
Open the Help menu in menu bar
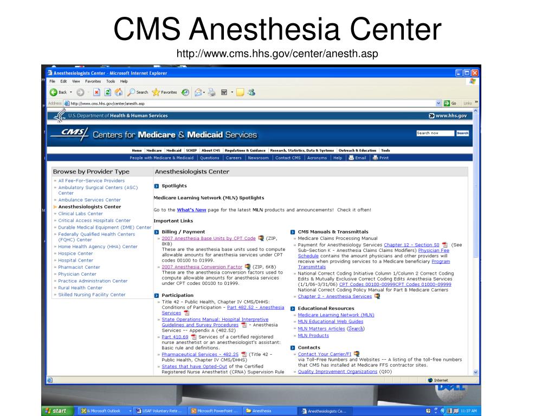(x=124, y=81)
